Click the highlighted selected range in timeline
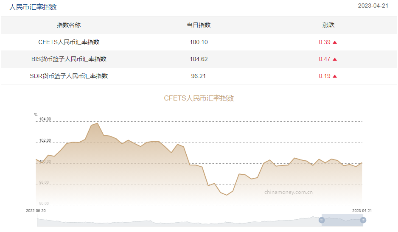Screen dimensions: 398x232 342,220
